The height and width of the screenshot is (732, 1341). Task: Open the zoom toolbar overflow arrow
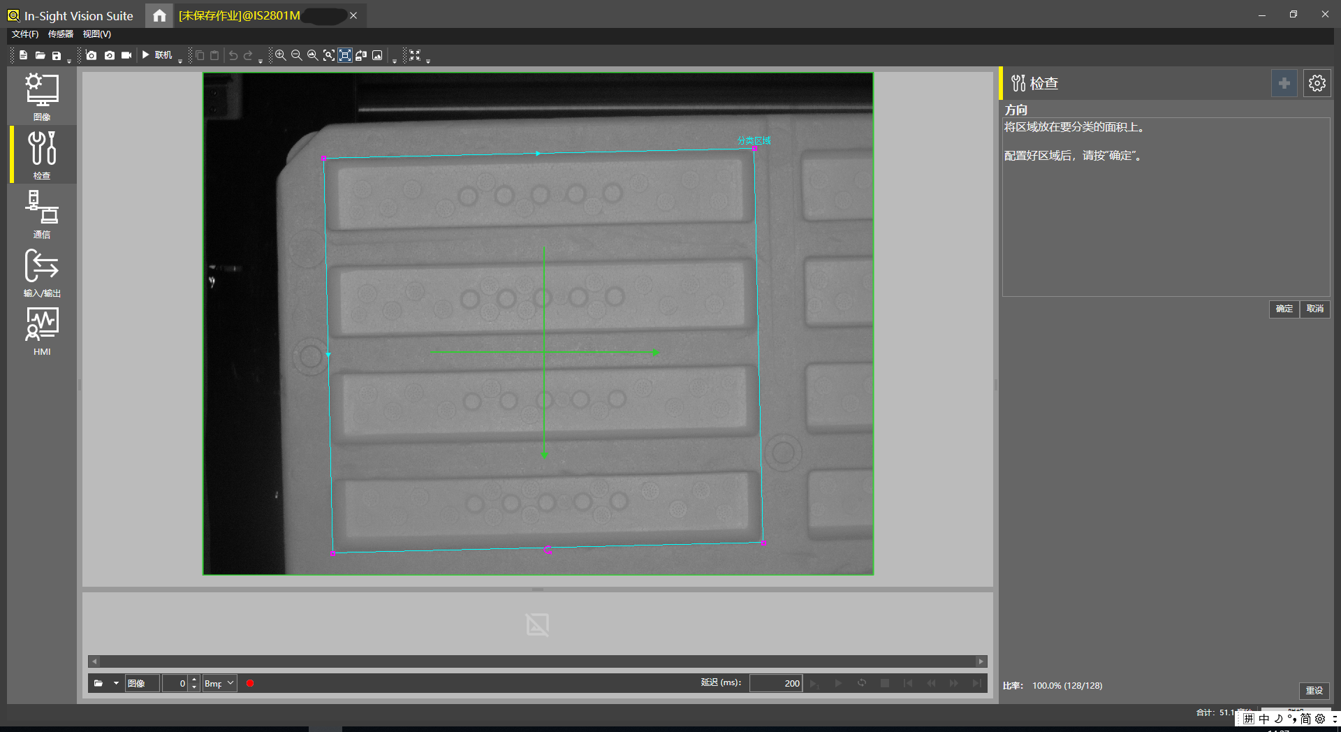click(x=395, y=61)
